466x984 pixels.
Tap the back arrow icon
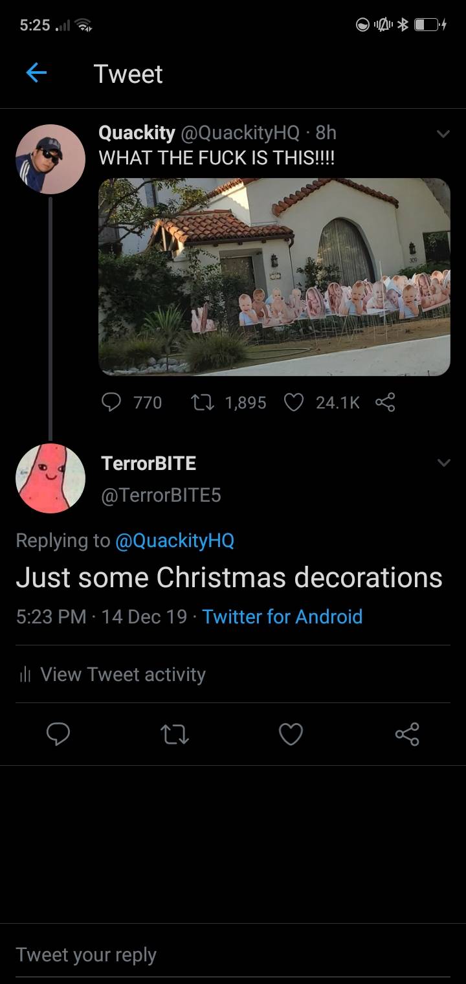36,74
